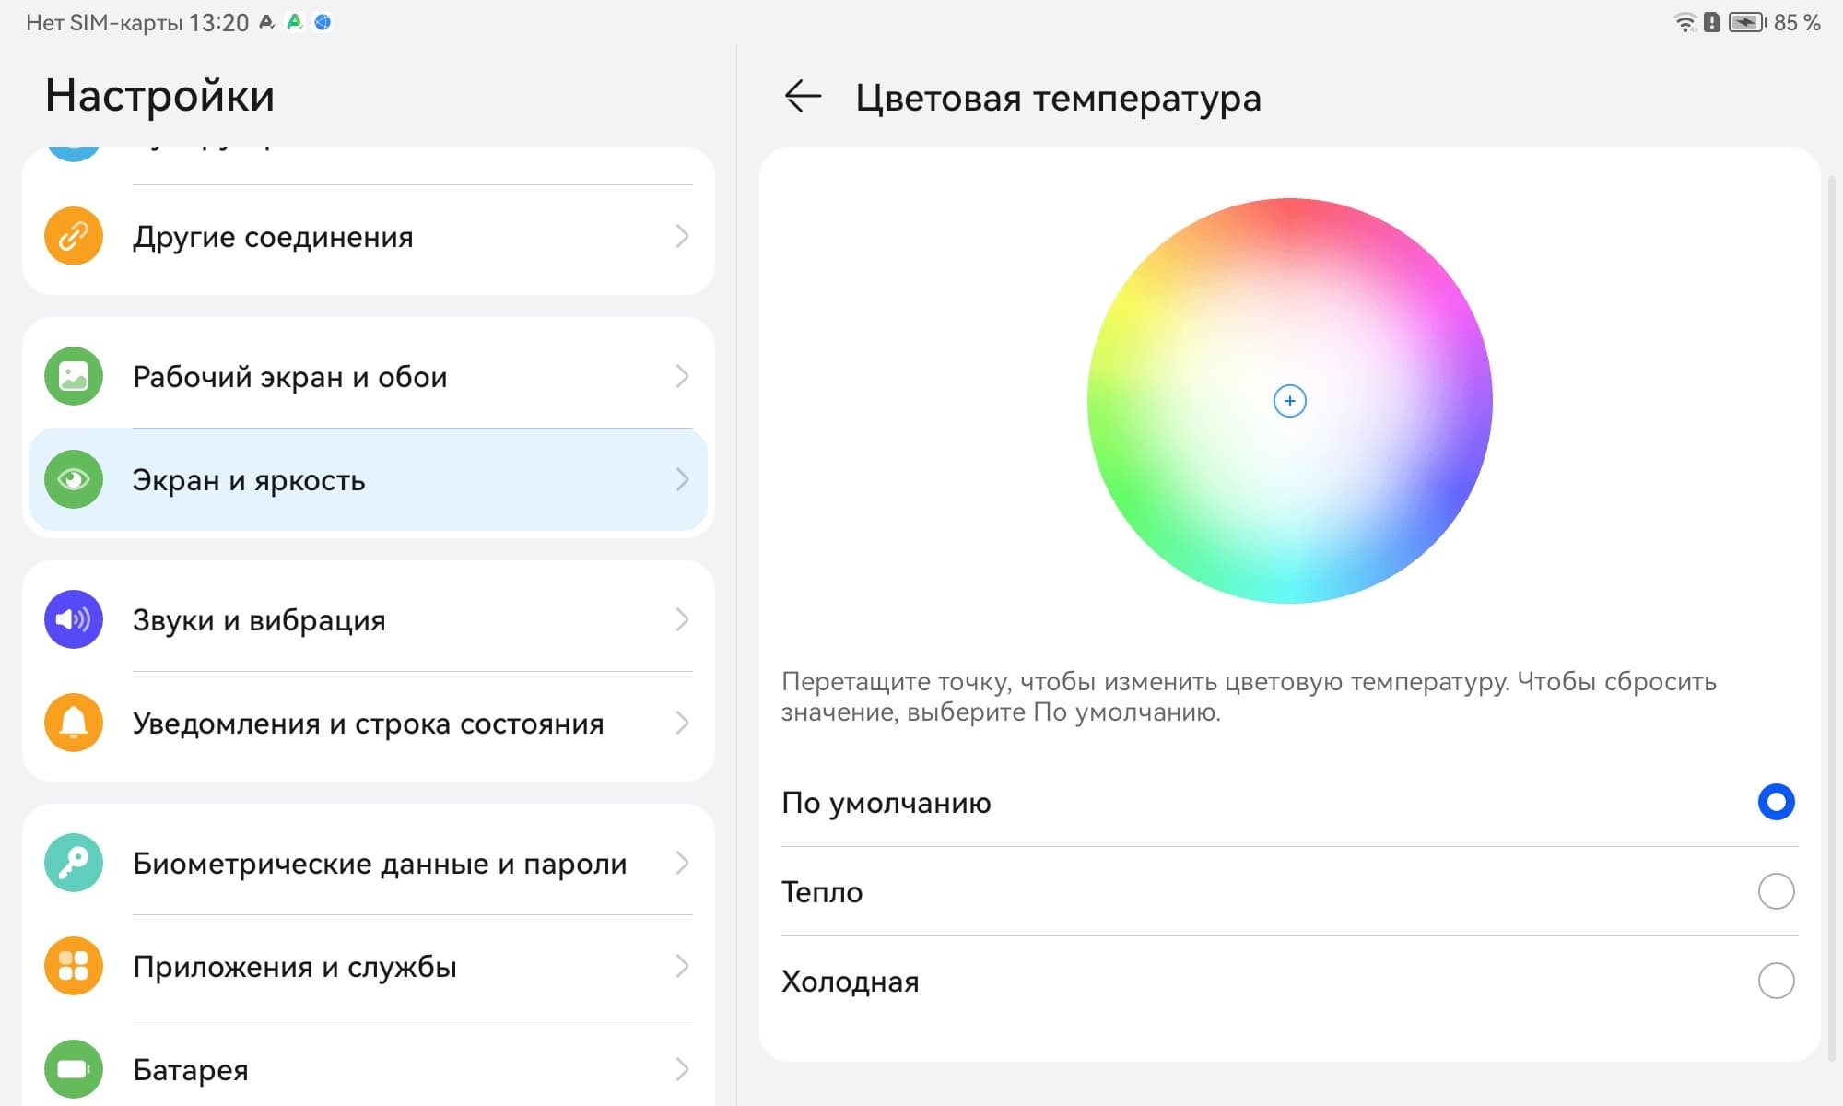
Task: Expand 'Другие соединения' via its chevron
Action: (x=682, y=237)
